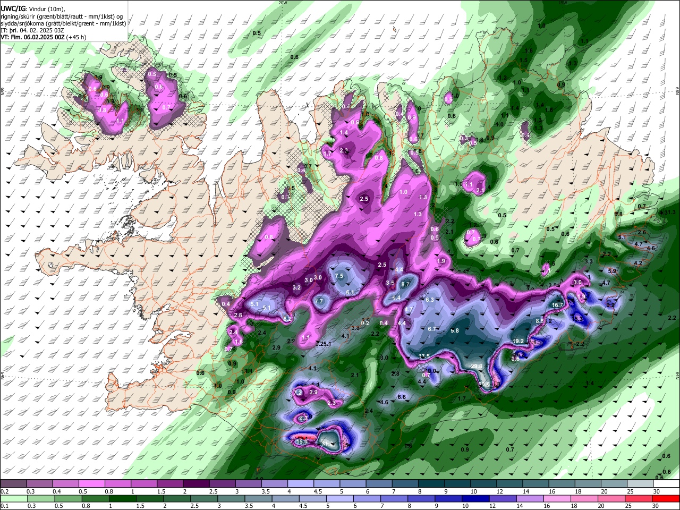Click the pinkish-red swatch between 25 and 30

pos(640,498)
